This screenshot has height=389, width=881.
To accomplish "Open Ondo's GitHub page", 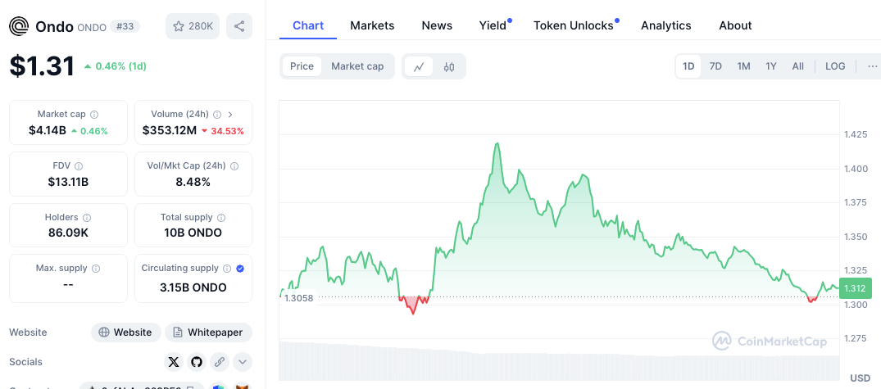I will tap(196, 362).
